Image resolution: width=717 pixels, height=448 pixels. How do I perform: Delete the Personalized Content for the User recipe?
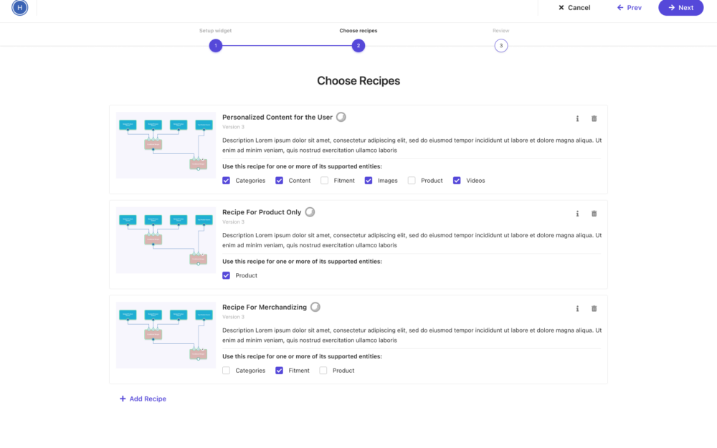pos(594,118)
